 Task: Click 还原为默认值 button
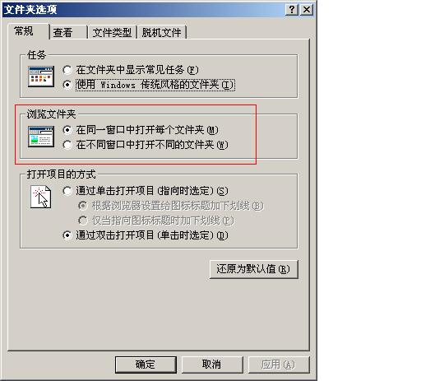click(x=253, y=269)
